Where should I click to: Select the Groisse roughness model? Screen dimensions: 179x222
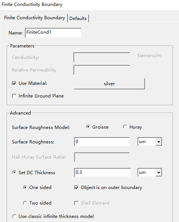click(88, 127)
